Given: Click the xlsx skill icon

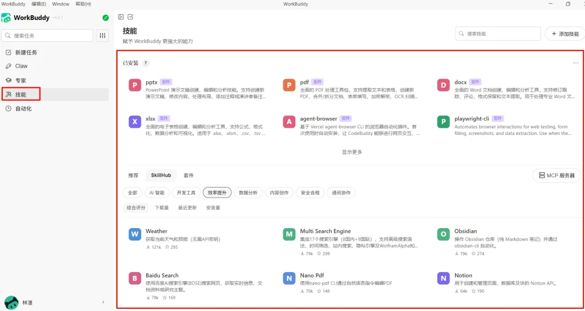Looking at the screenshot, I should (x=135, y=122).
